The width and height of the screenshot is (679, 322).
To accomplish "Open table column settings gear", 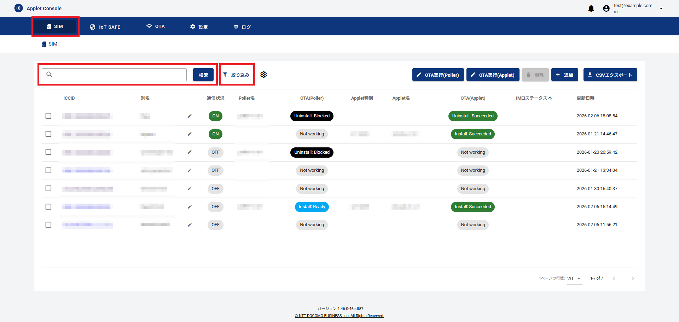I will click(x=263, y=75).
